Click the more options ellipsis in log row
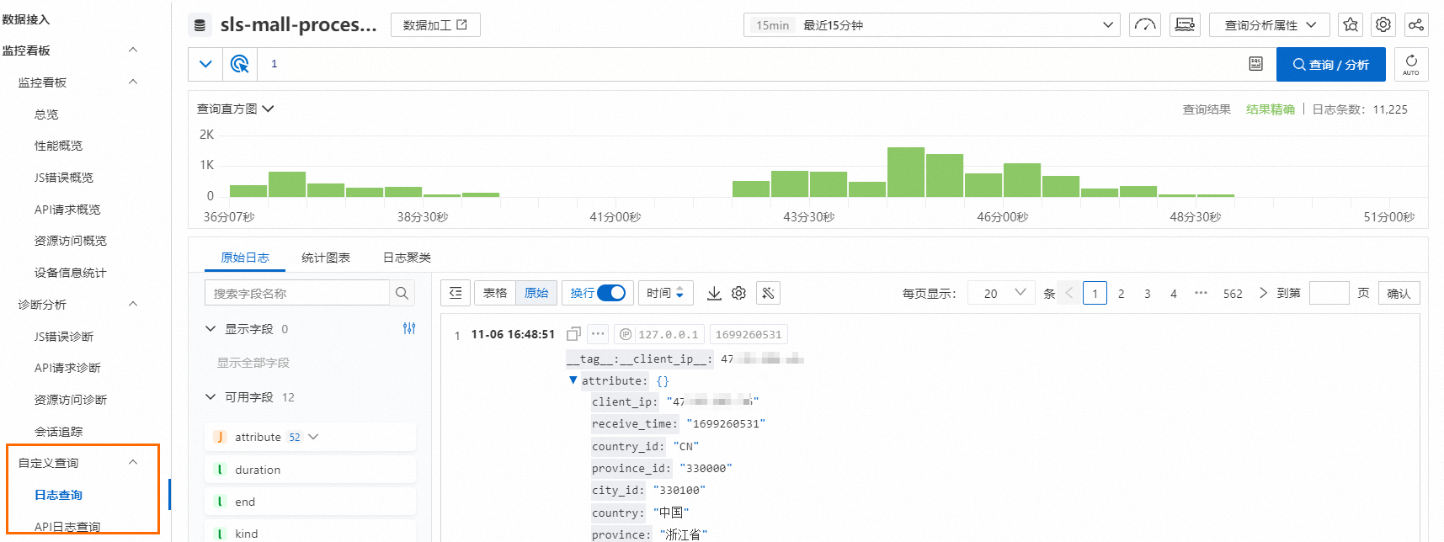Image resolution: width=1444 pixels, height=542 pixels. tap(598, 333)
